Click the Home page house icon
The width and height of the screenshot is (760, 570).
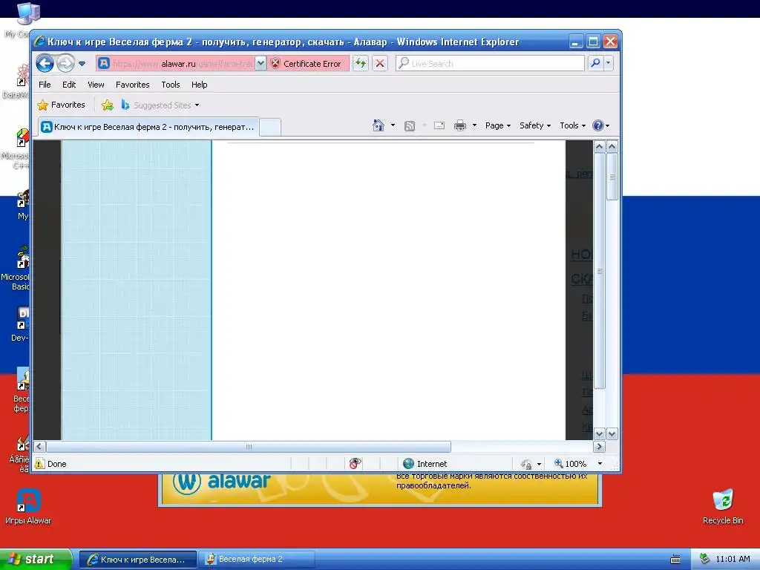tap(379, 125)
